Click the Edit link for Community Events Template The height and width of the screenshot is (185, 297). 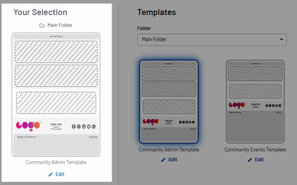pyautogui.click(x=259, y=160)
